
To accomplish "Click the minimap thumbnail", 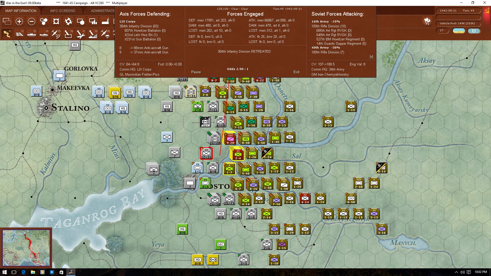I will click(x=26, y=248).
